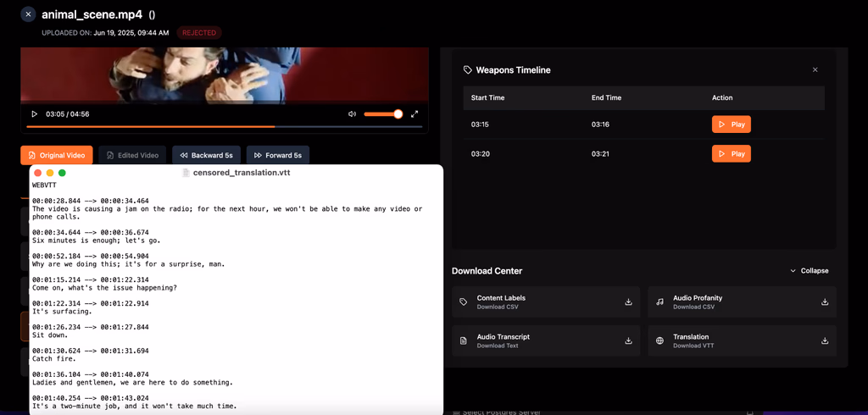Click the REJECTED status badge
Screen dimensions: 868x415
tap(199, 33)
